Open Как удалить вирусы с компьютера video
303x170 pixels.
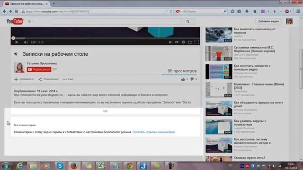250,123
